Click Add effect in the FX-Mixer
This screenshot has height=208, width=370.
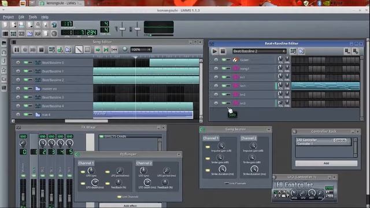point(130,206)
